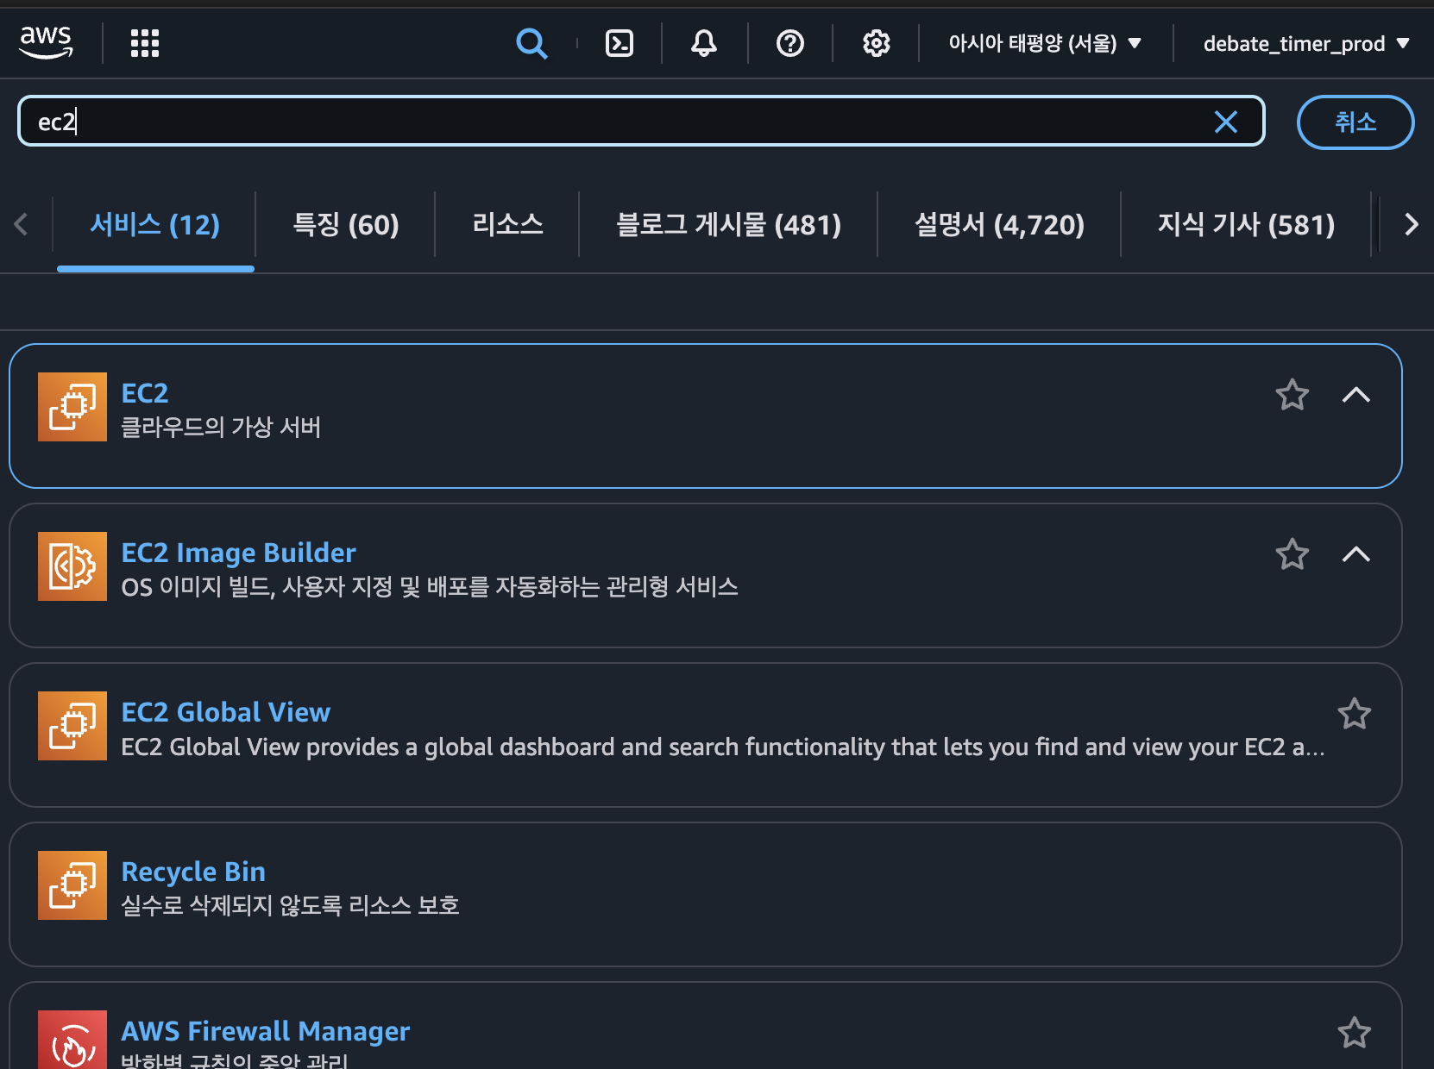The height and width of the screenshot is (1069, 1434).
Task: Click the EC2 service icon
Action: (72, 407)
